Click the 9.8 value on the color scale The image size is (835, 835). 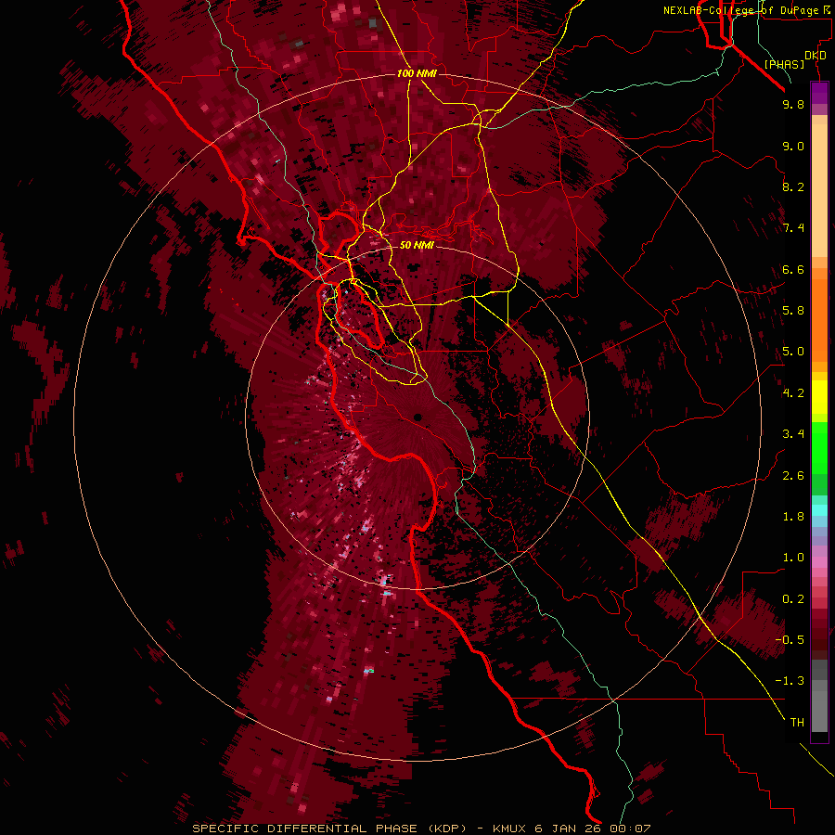793,104
